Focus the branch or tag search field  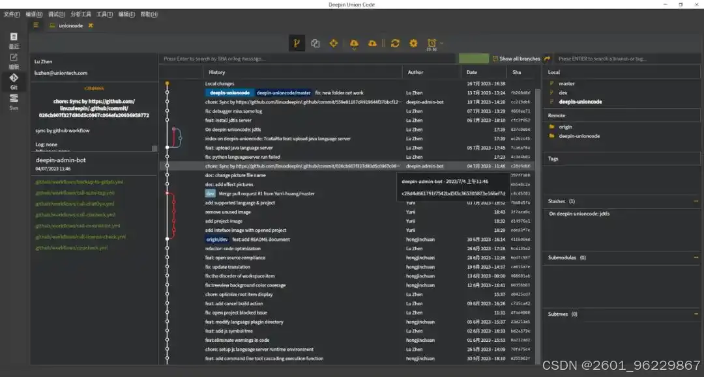pos(627,59)
